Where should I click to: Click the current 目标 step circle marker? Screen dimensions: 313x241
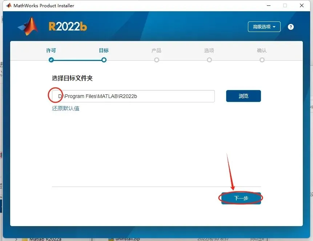[104, 60]
